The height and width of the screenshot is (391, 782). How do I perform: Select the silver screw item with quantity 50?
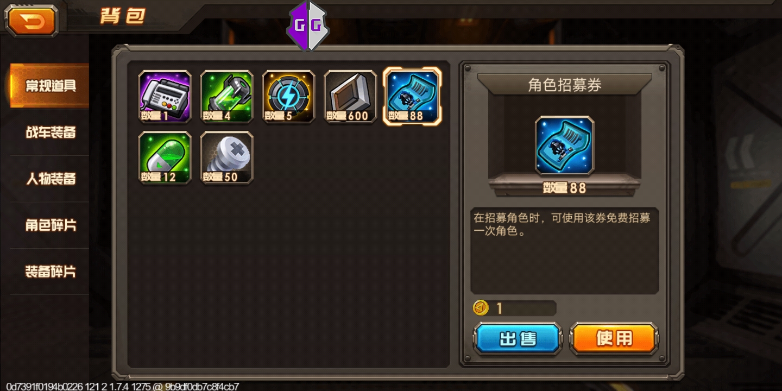(x=227, y=157)
